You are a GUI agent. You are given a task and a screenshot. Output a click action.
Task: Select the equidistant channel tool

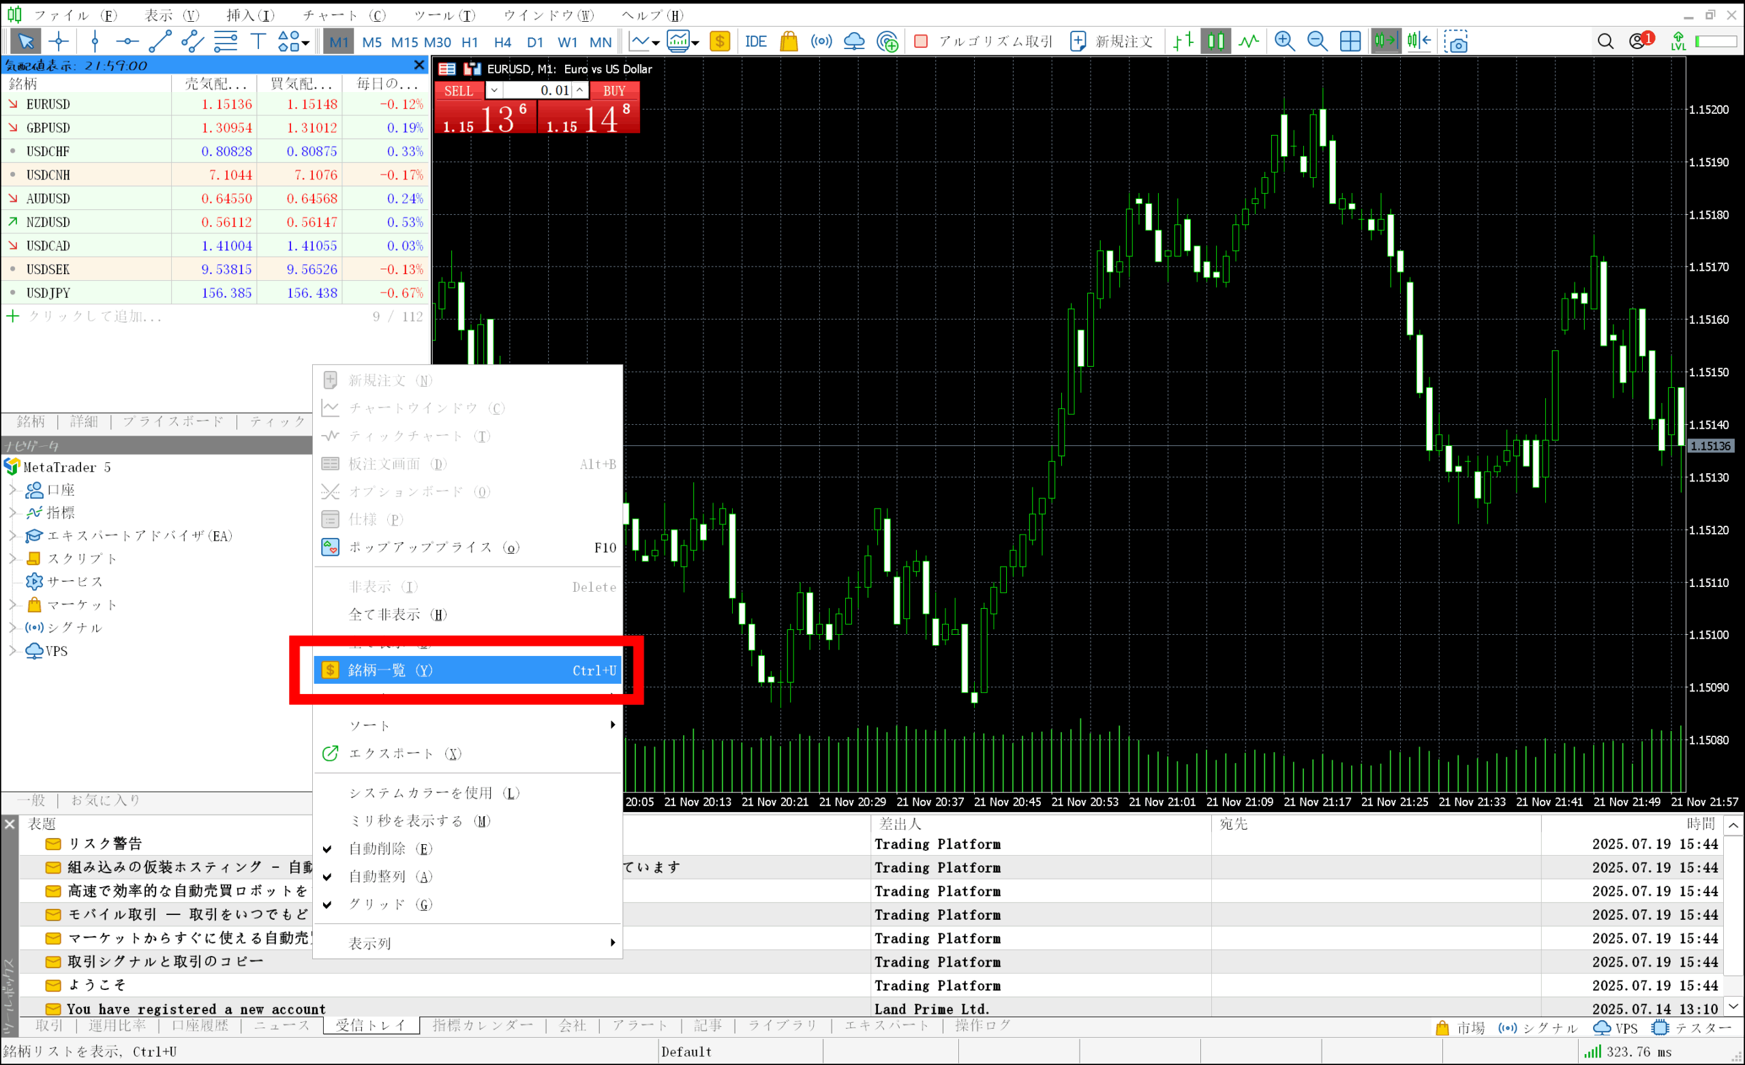tap(192, 42)
